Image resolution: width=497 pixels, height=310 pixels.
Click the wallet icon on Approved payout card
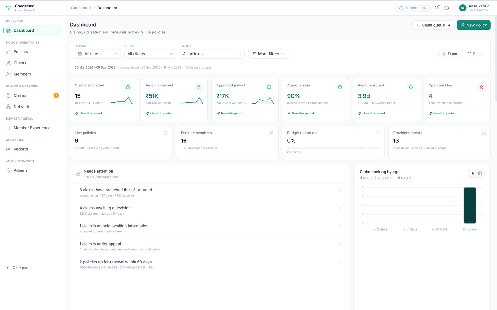click(269, 87)
